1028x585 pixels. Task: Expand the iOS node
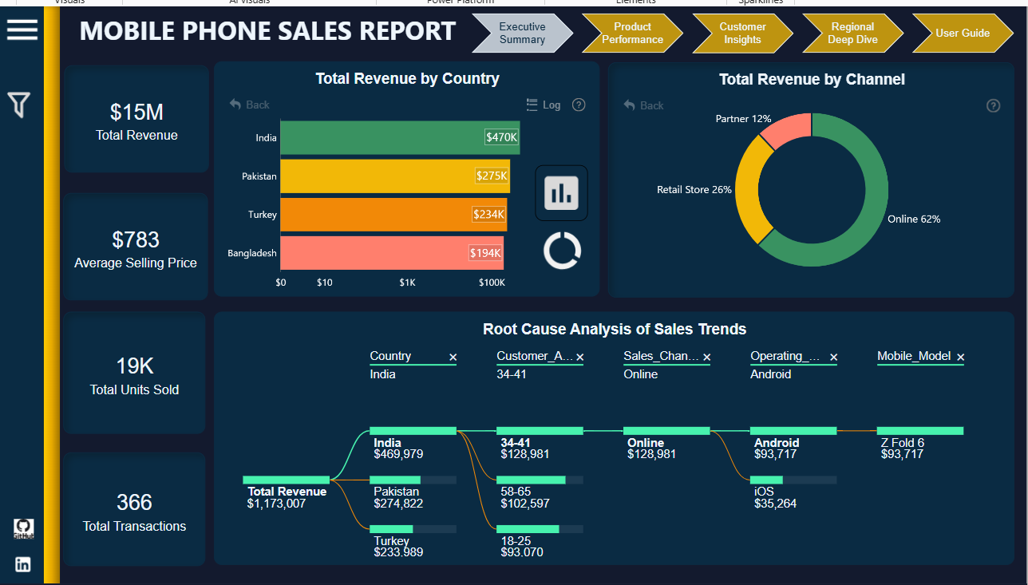point(793,480)
